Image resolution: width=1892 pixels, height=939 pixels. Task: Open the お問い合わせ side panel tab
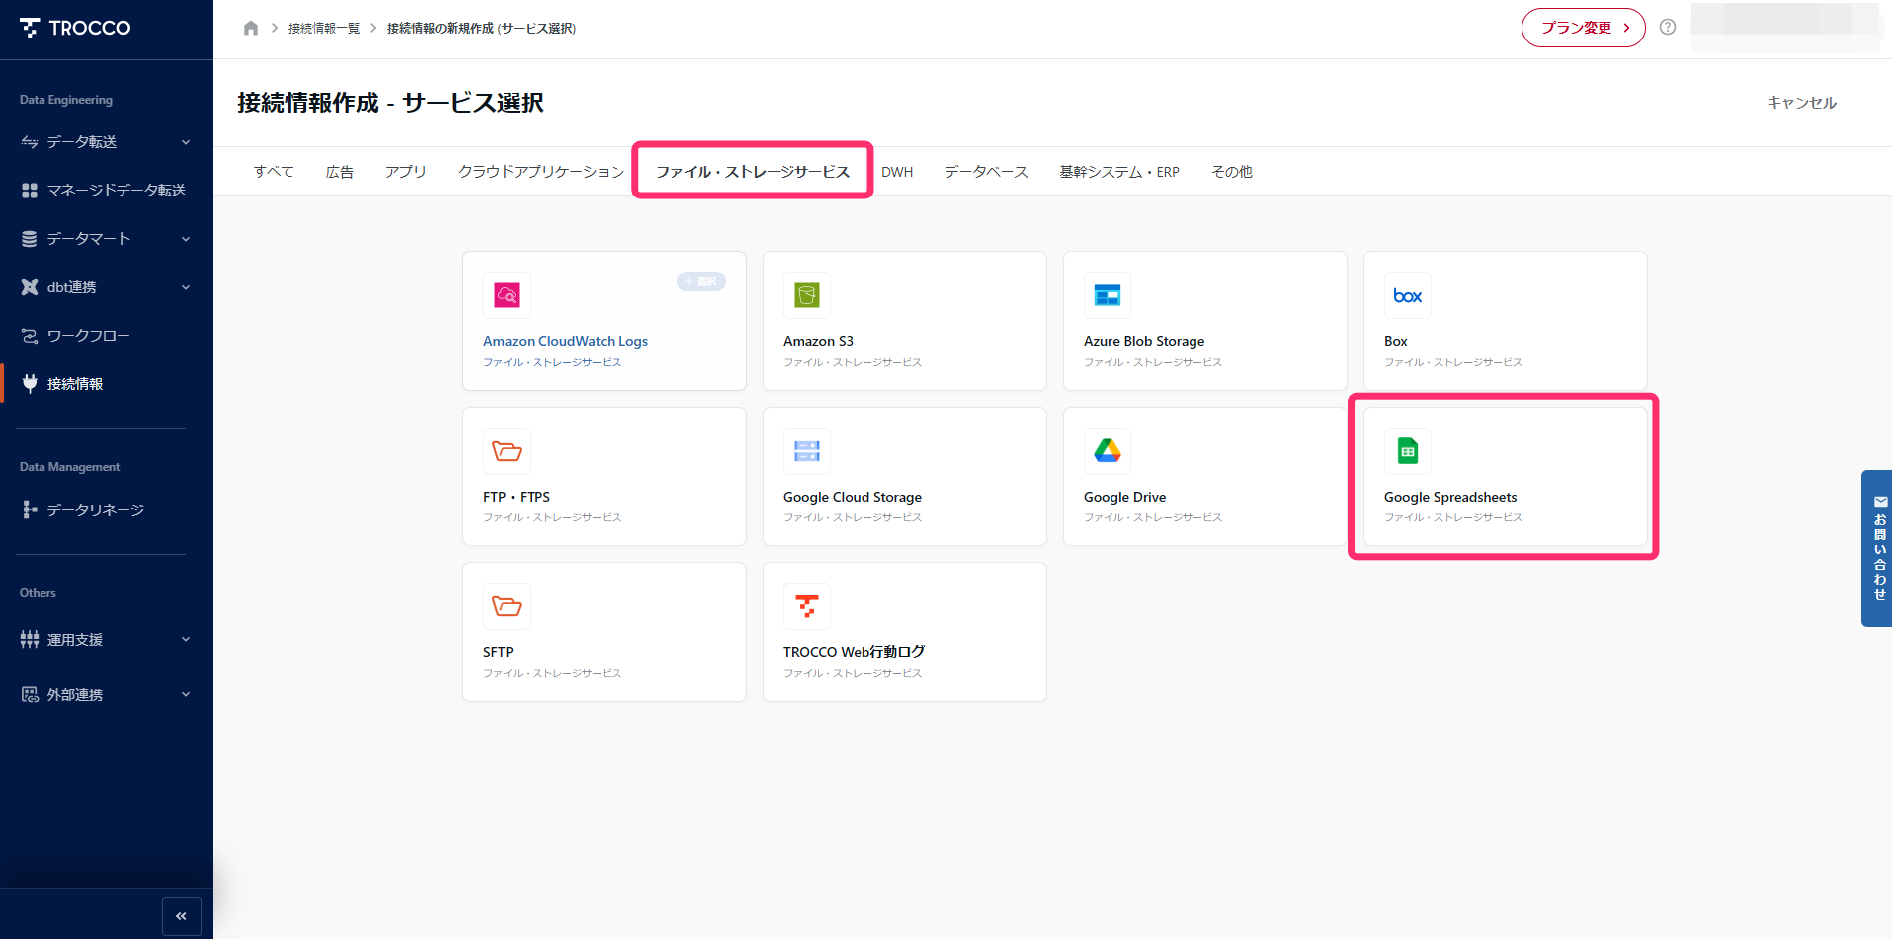(1878, 549)
